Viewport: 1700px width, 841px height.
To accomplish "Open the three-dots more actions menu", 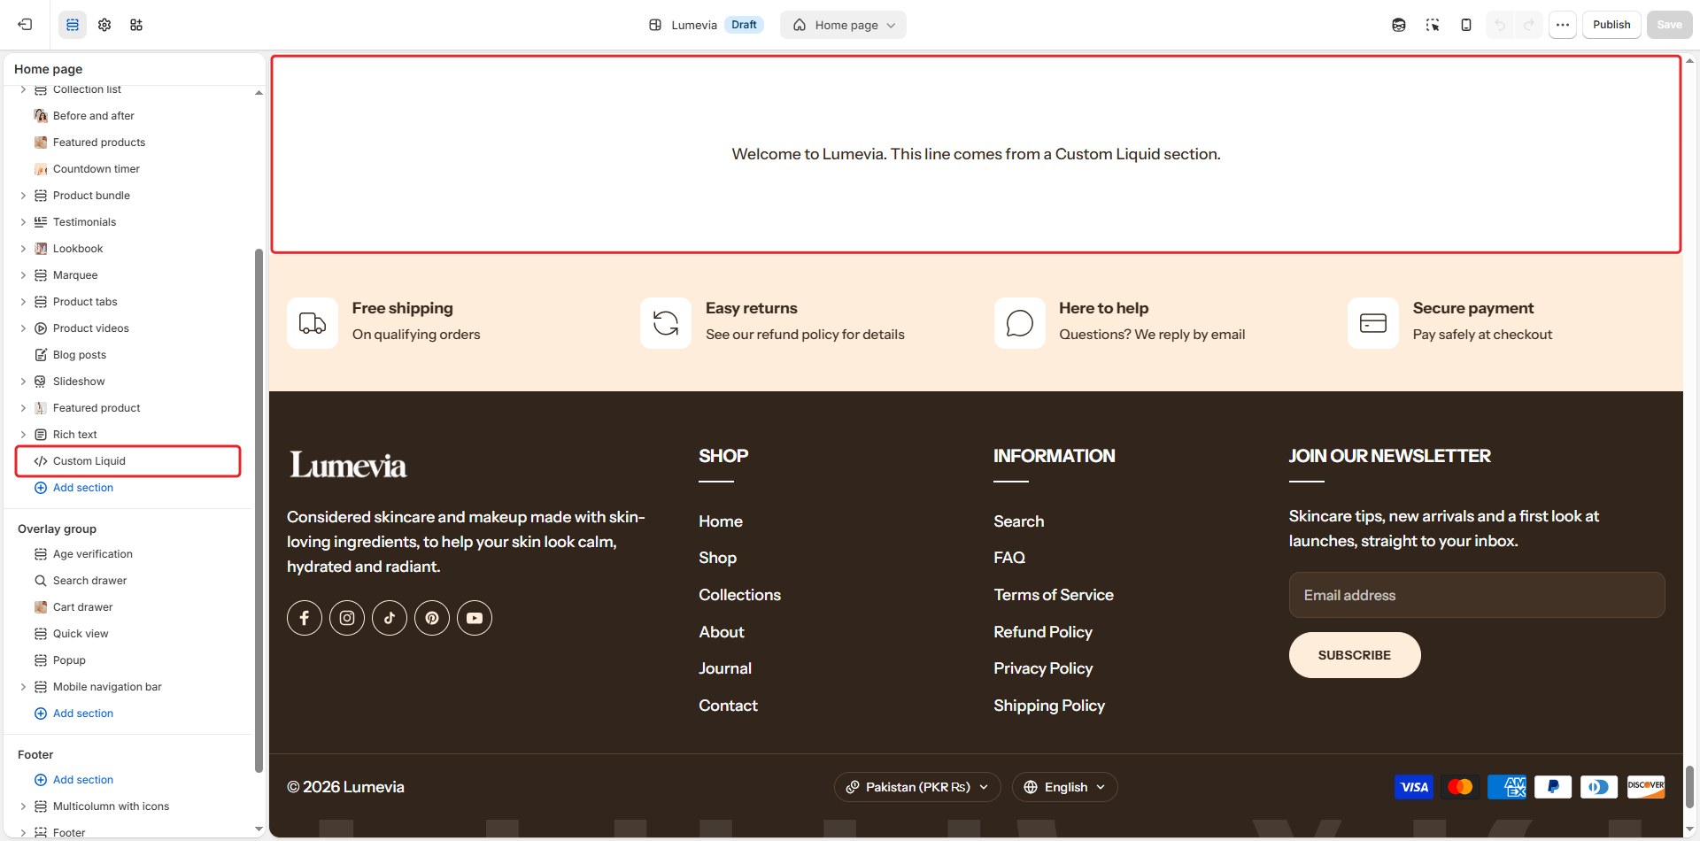I will pyautogui.click(x=1563, y=25).
